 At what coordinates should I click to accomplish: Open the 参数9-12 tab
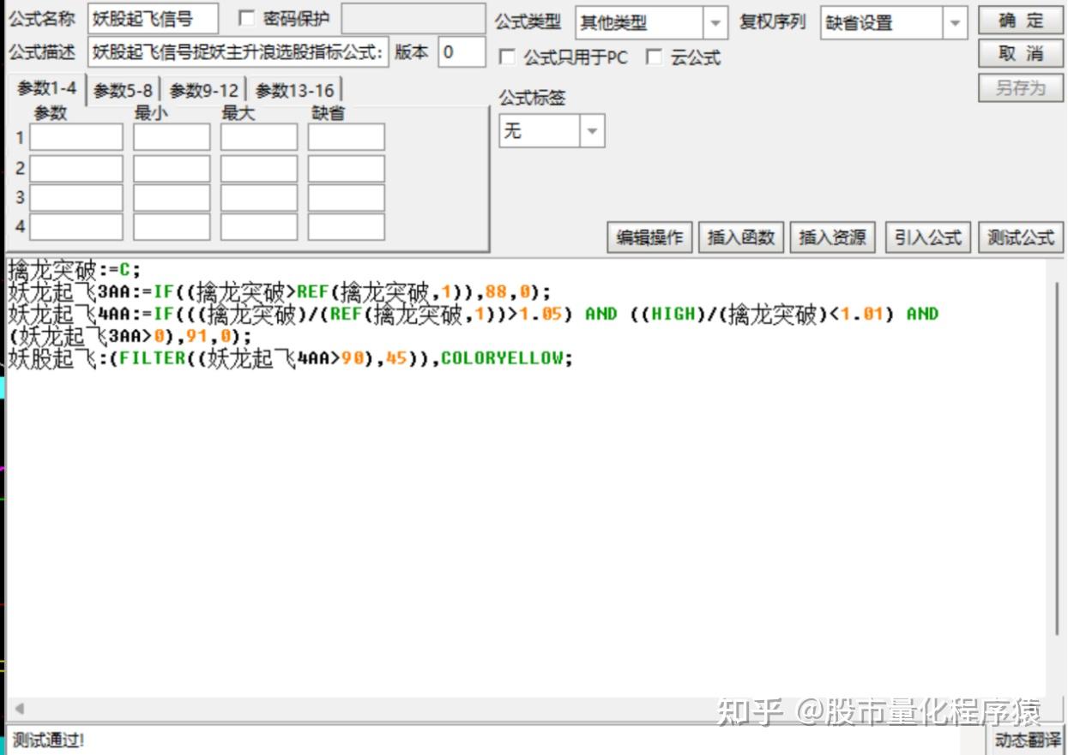(x=204, y=90)
